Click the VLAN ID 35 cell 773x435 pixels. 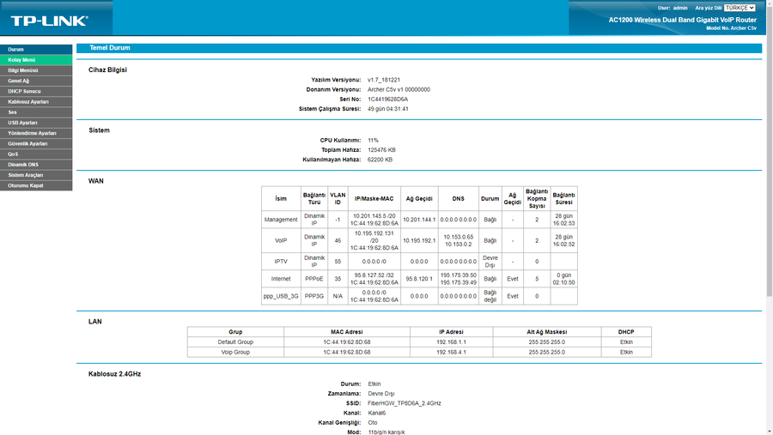coord(338,279)
